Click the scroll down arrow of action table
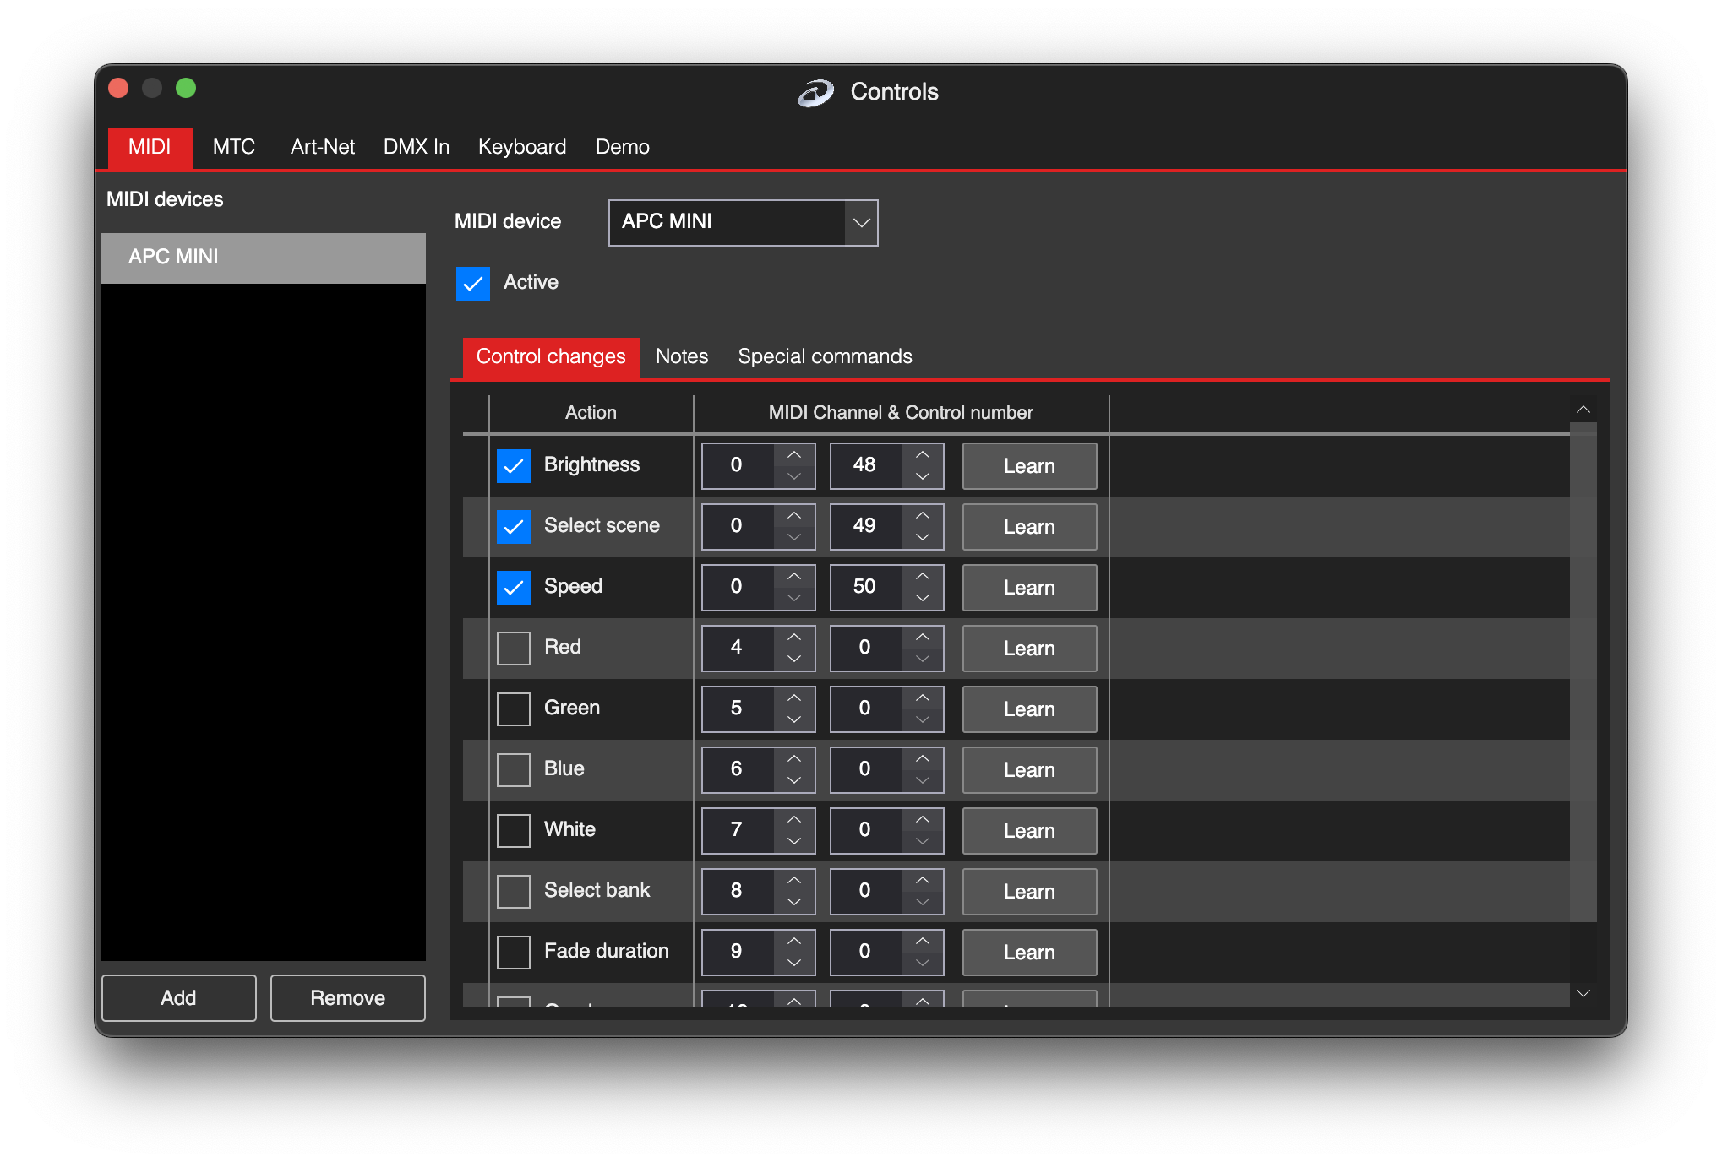The height and width of the screenshot is (1162, 1722). click(1583, 993)
